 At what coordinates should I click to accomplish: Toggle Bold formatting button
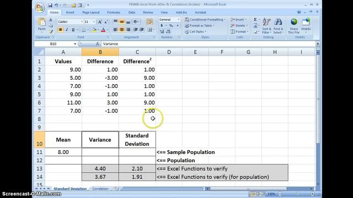coord(60,30)
